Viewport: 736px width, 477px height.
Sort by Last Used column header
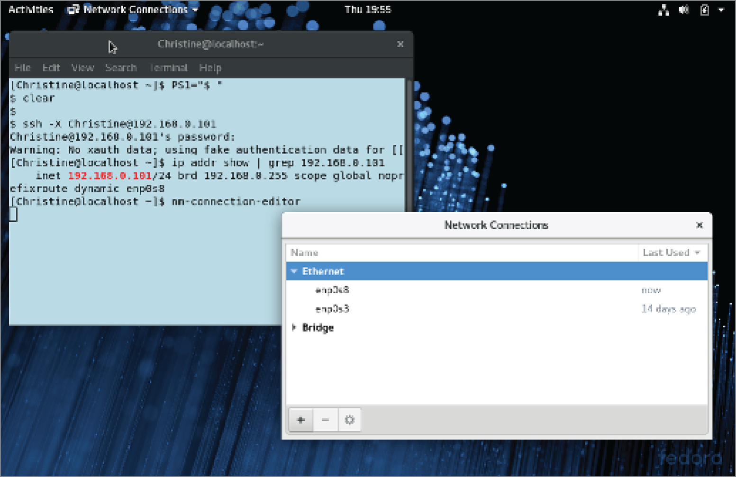(672, 252)
